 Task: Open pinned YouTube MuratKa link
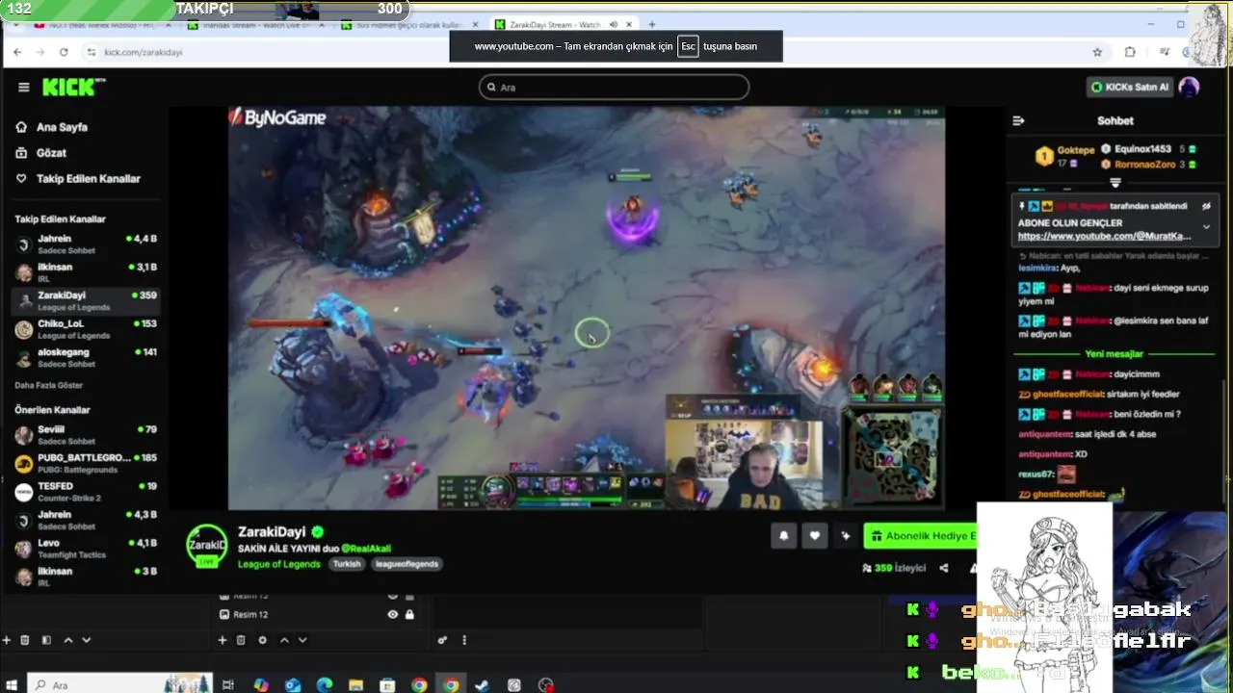click(1104, 237)
